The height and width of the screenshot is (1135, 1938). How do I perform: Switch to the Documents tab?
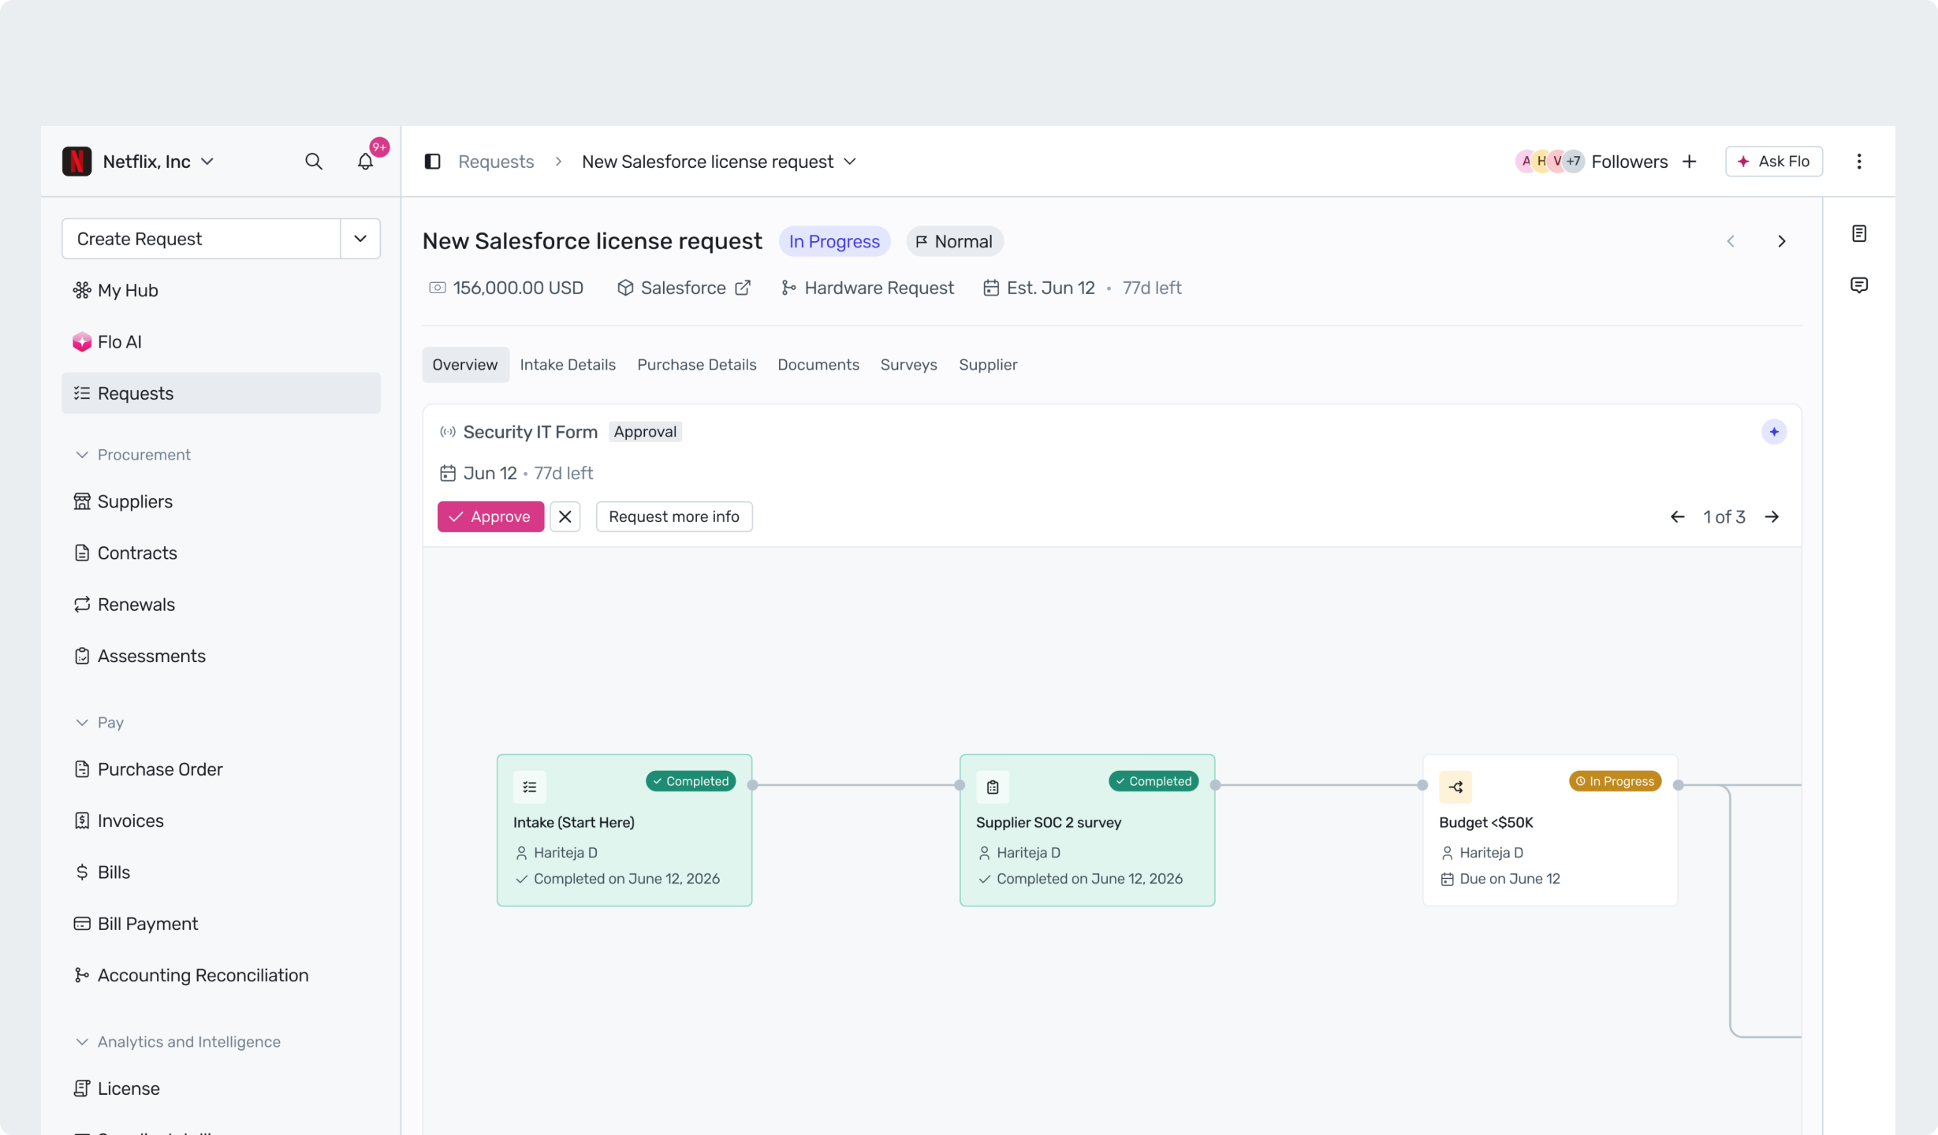(x=818, y=365)
